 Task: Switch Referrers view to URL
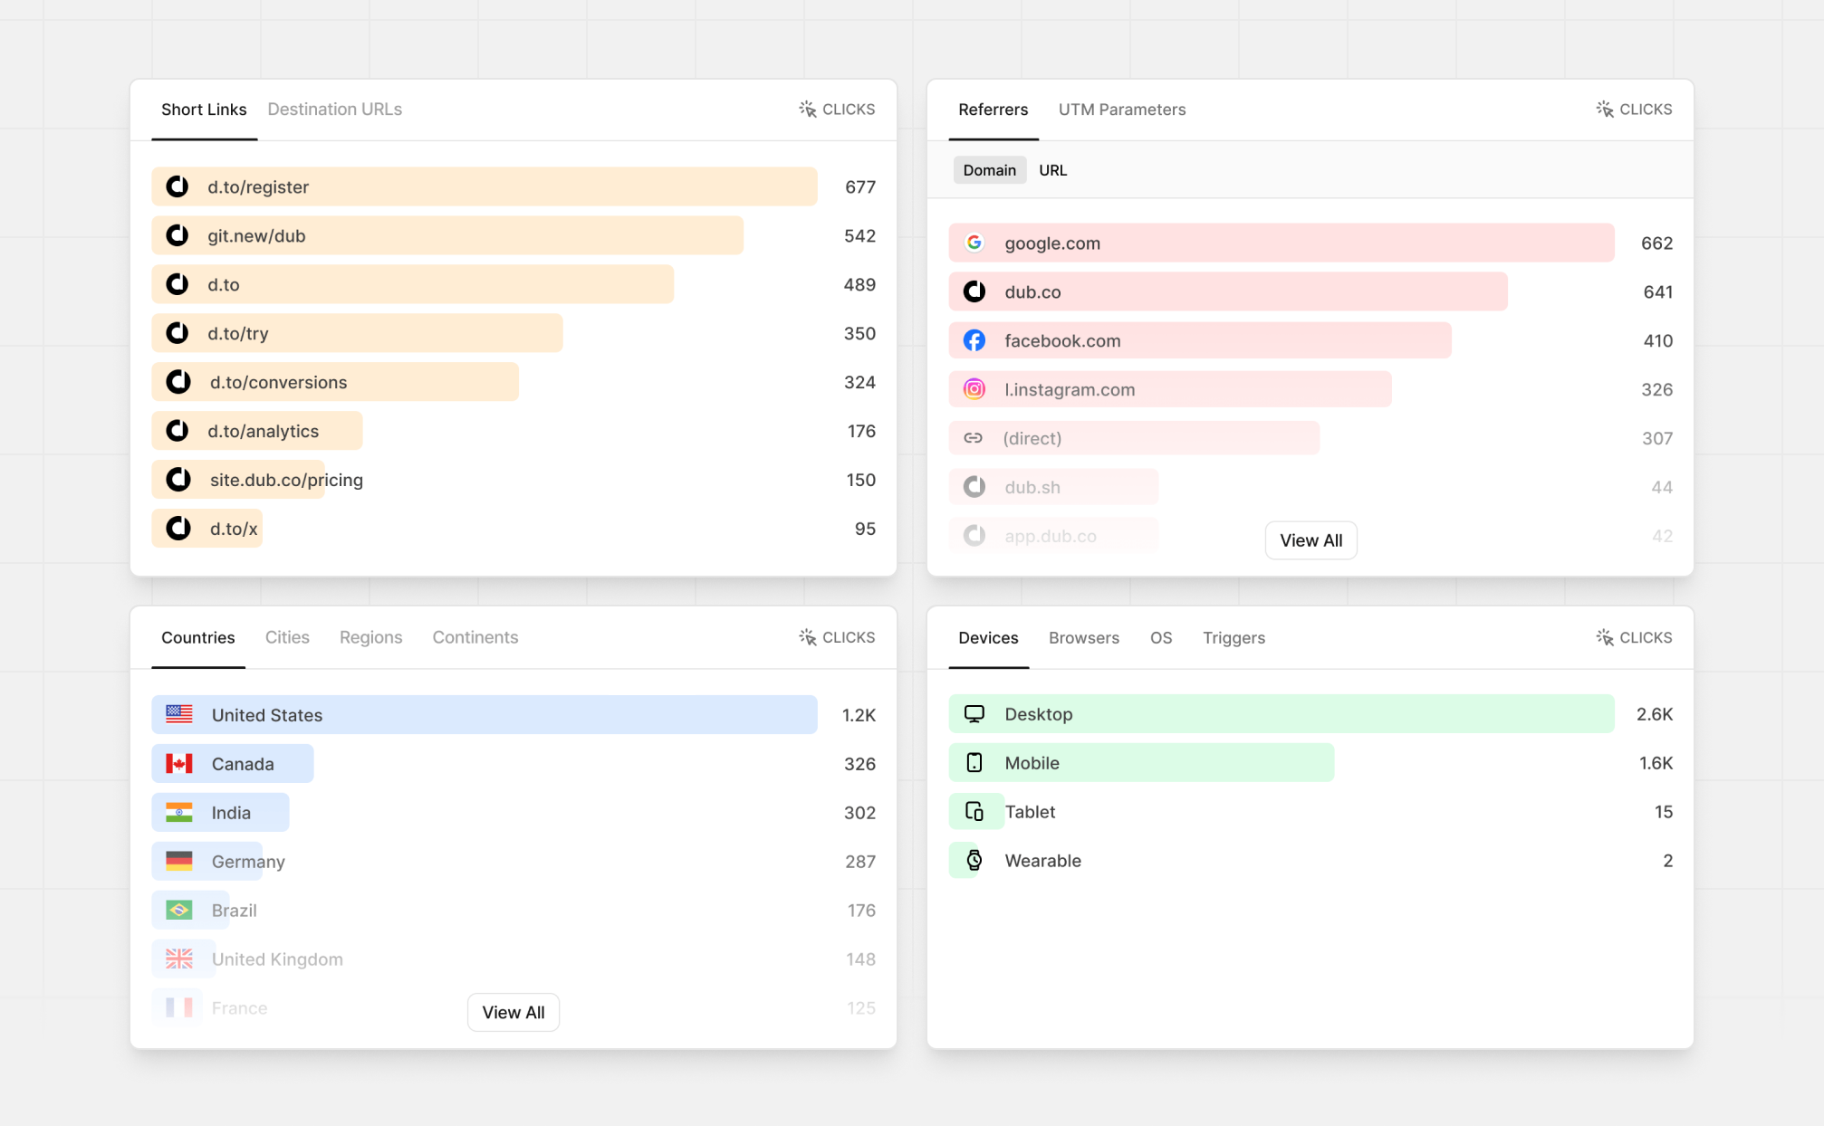(1051, 170)
